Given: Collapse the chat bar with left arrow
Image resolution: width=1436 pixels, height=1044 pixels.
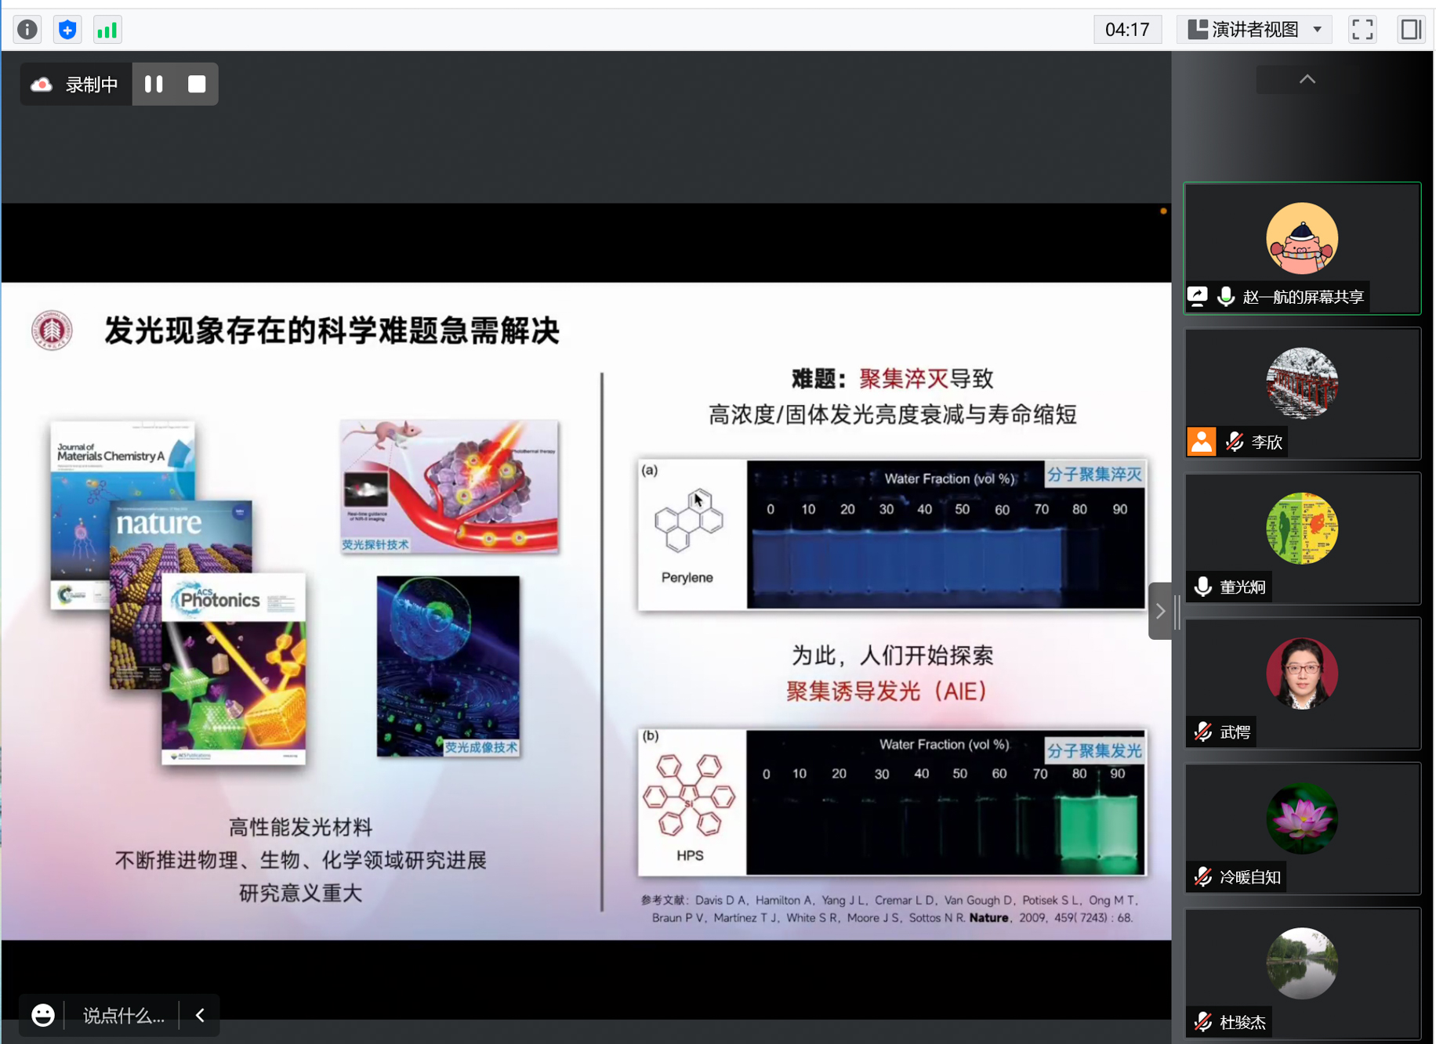Looking at the screenshot, I should coord(200,1015).
